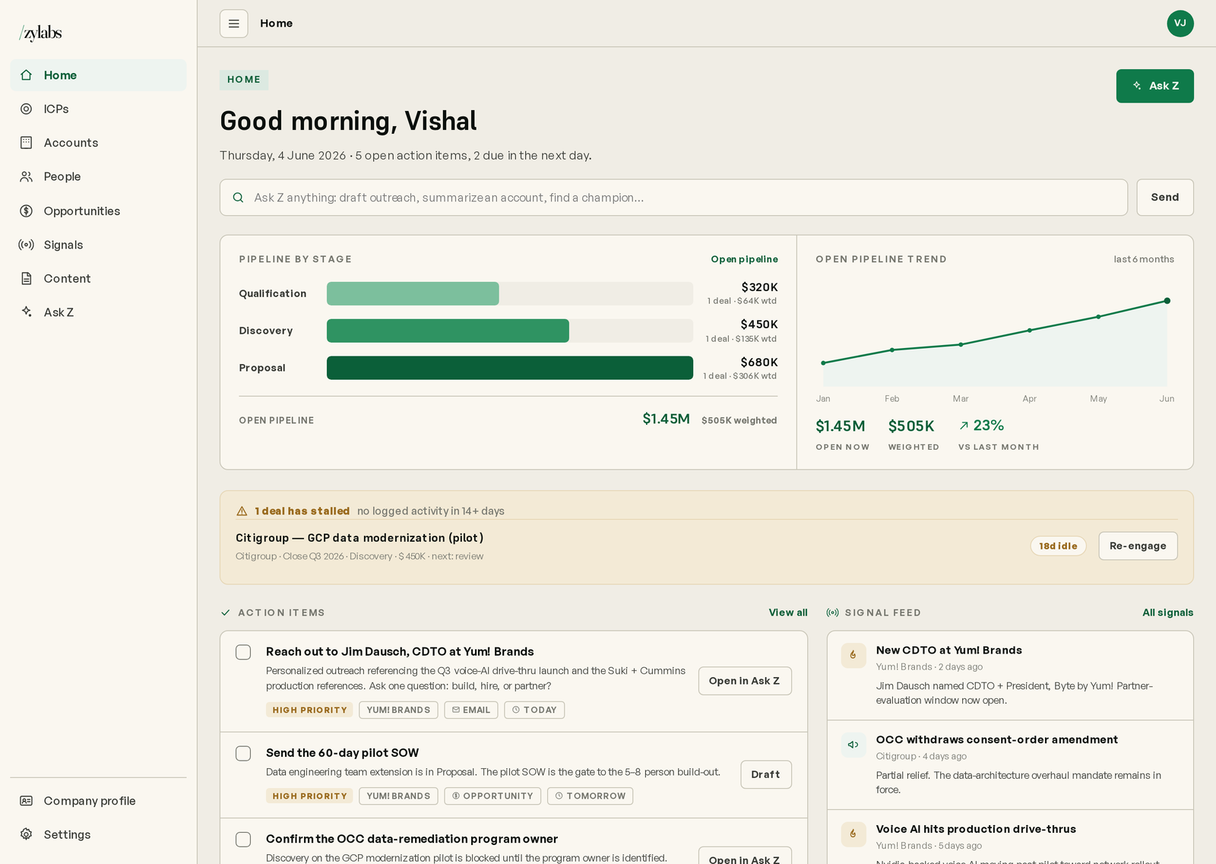Click the Opportunities dollar icon
This screenshot has width=1216, height=864.
(27, 211)
